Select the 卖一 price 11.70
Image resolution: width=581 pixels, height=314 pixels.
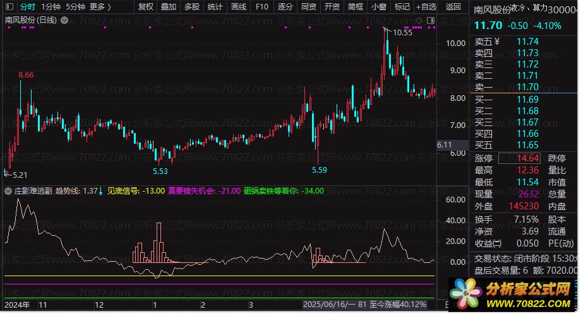pyautogui.click(x=528, y=87)
